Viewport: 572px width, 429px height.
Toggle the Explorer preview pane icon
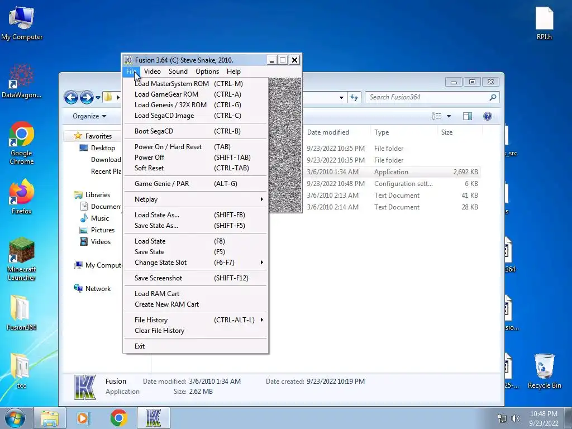tap(468, 116)
